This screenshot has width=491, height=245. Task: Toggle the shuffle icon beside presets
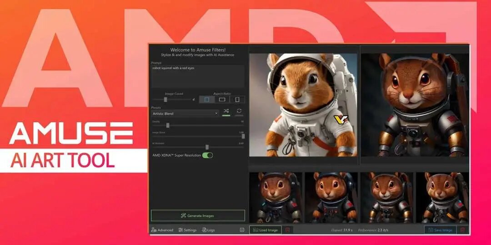coord(226,111)
